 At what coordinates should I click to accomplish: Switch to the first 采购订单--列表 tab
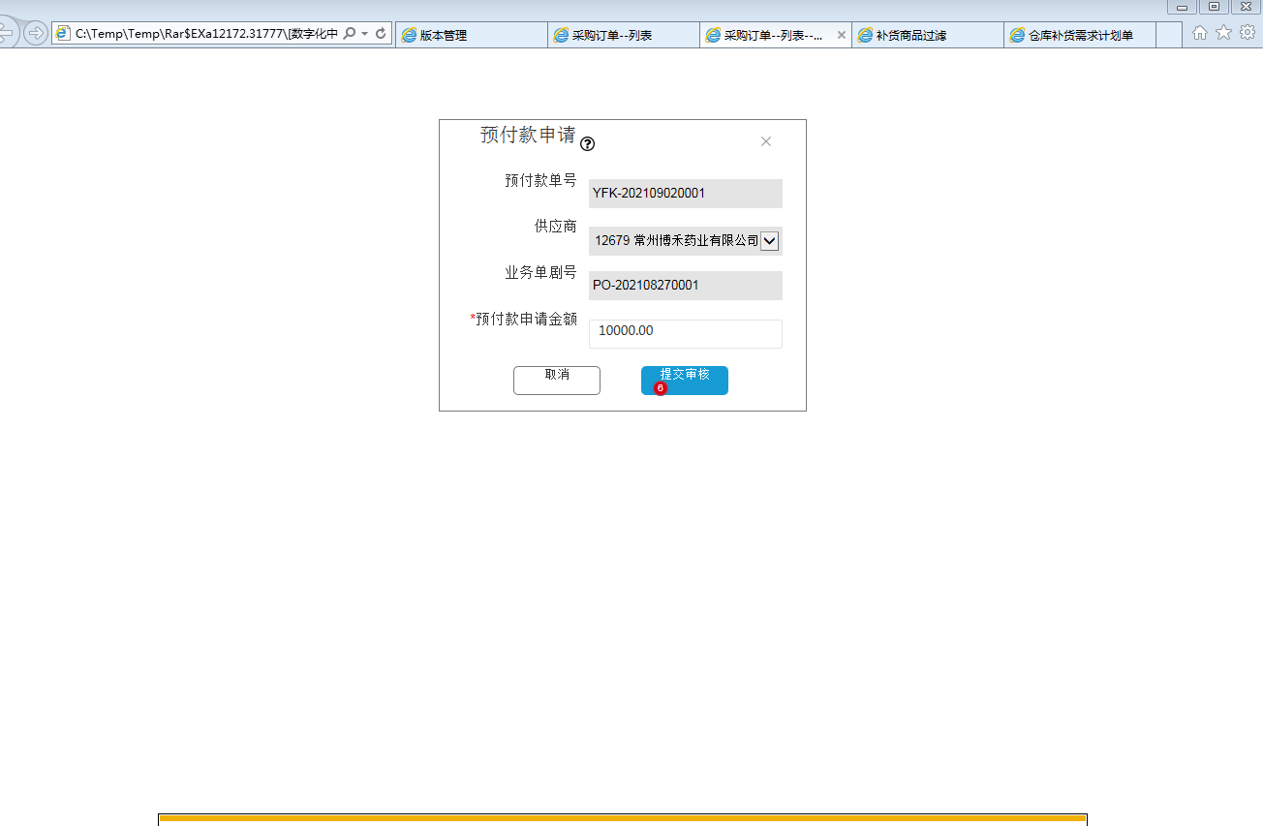[624, 35]
